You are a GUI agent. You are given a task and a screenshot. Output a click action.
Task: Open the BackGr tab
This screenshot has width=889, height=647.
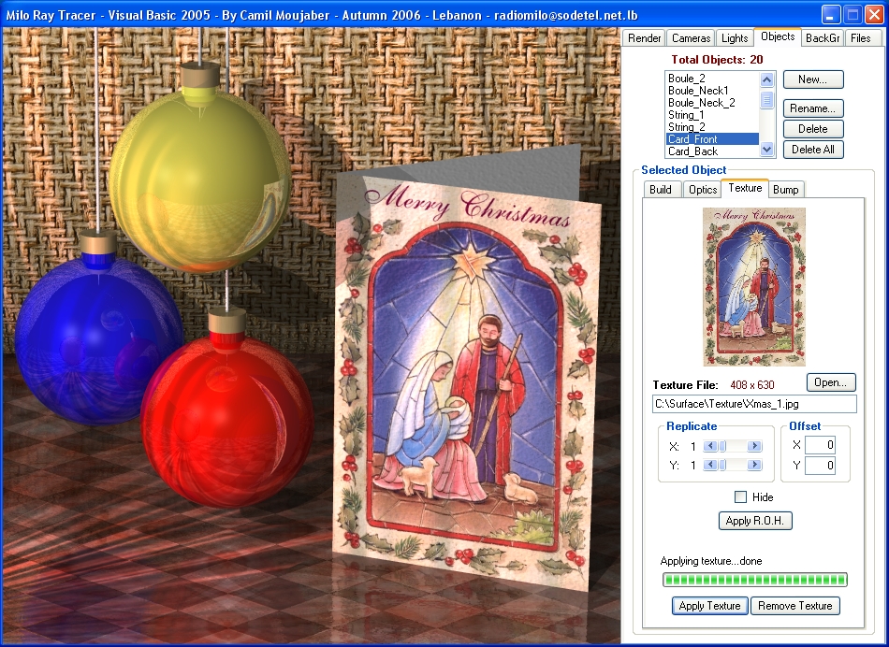[823, 38]
